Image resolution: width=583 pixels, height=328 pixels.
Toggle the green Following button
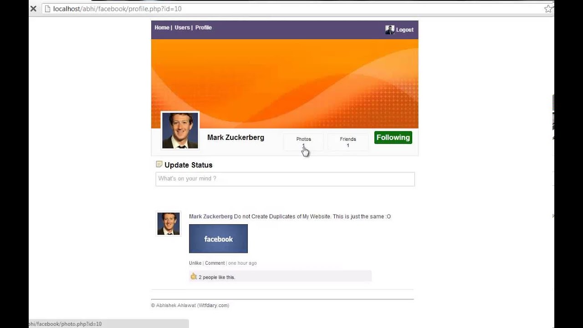point(393,138)
